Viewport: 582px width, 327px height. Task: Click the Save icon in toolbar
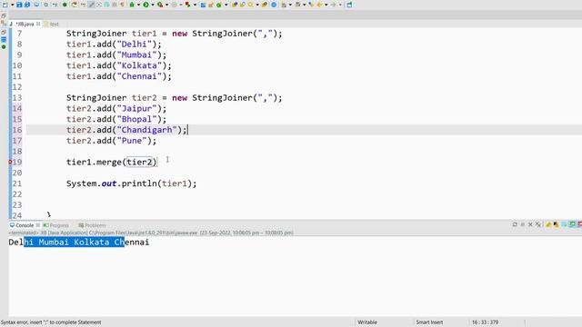point(19,5)
